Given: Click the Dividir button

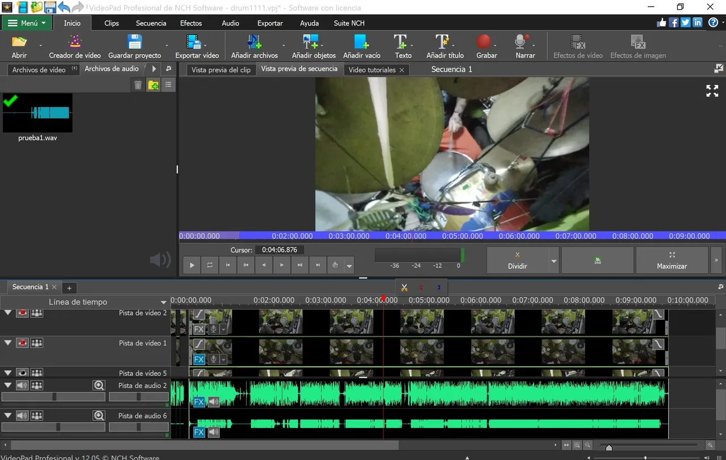Looking at the screenshot, I should pyautogui.click(x=517, y=260).
